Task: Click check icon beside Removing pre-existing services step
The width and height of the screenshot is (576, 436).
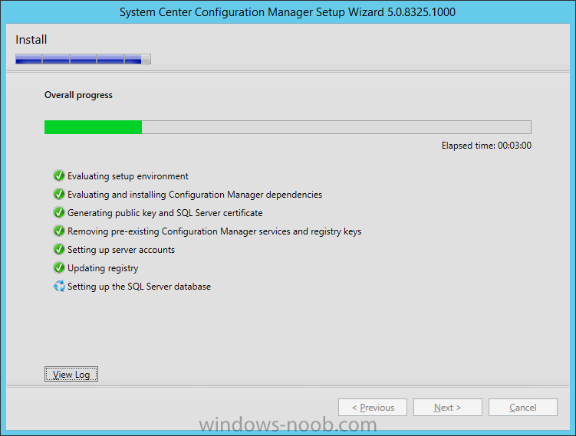Action: 59,231
